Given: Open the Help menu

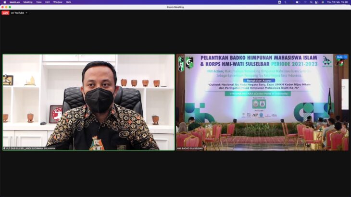Looking at the screenshot, I should click(x=68, y=2).
